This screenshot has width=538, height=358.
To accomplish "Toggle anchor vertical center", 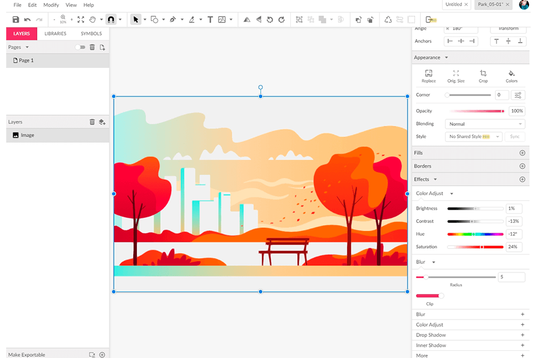I will [508, 41].
